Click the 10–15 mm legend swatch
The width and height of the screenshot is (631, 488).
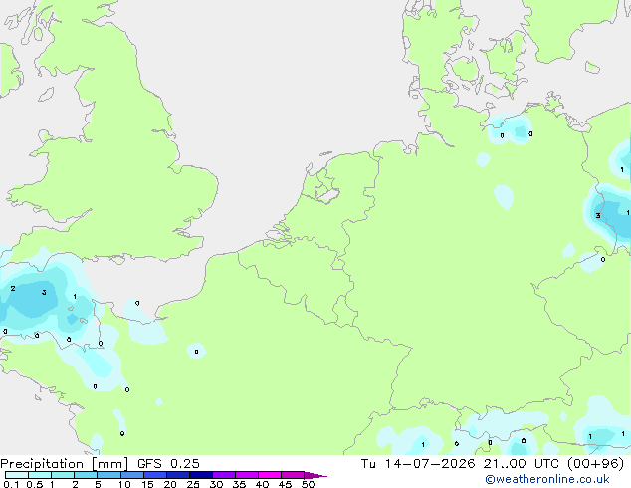click(x=131, y=475)
